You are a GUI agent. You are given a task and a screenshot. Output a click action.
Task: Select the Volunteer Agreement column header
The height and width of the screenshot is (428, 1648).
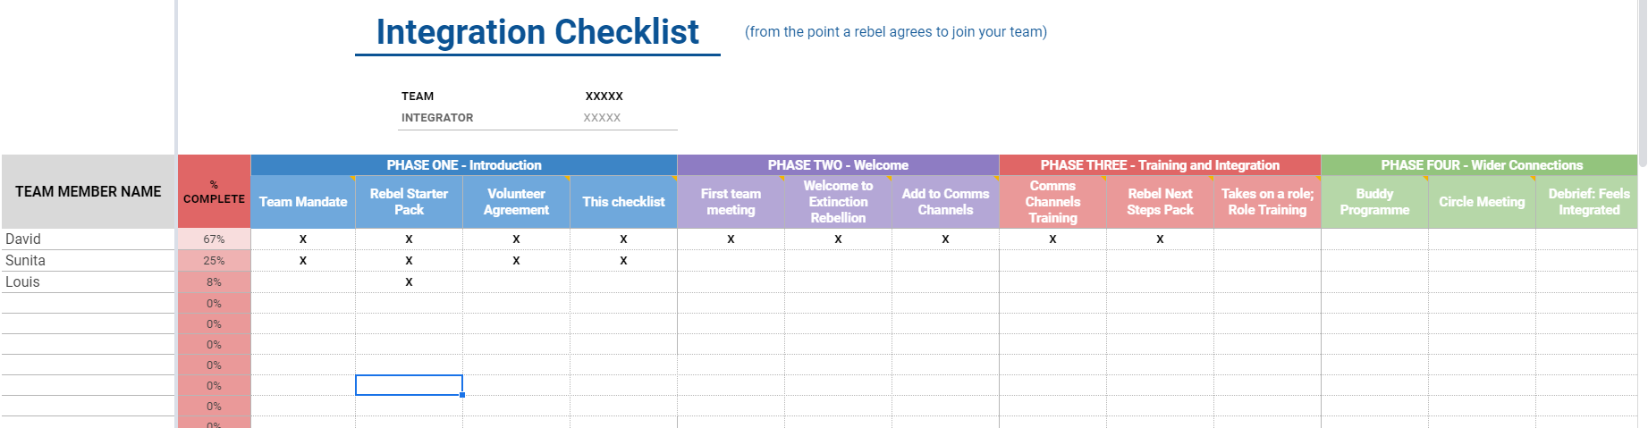point(516,202)
